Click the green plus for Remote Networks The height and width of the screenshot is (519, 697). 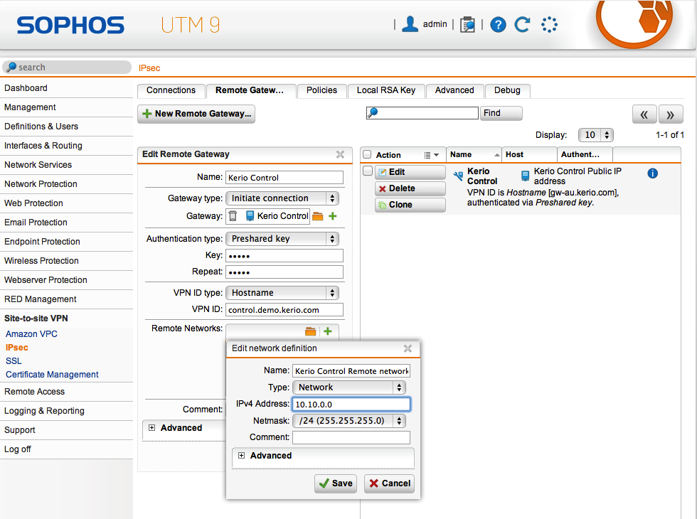click(328, 331)
